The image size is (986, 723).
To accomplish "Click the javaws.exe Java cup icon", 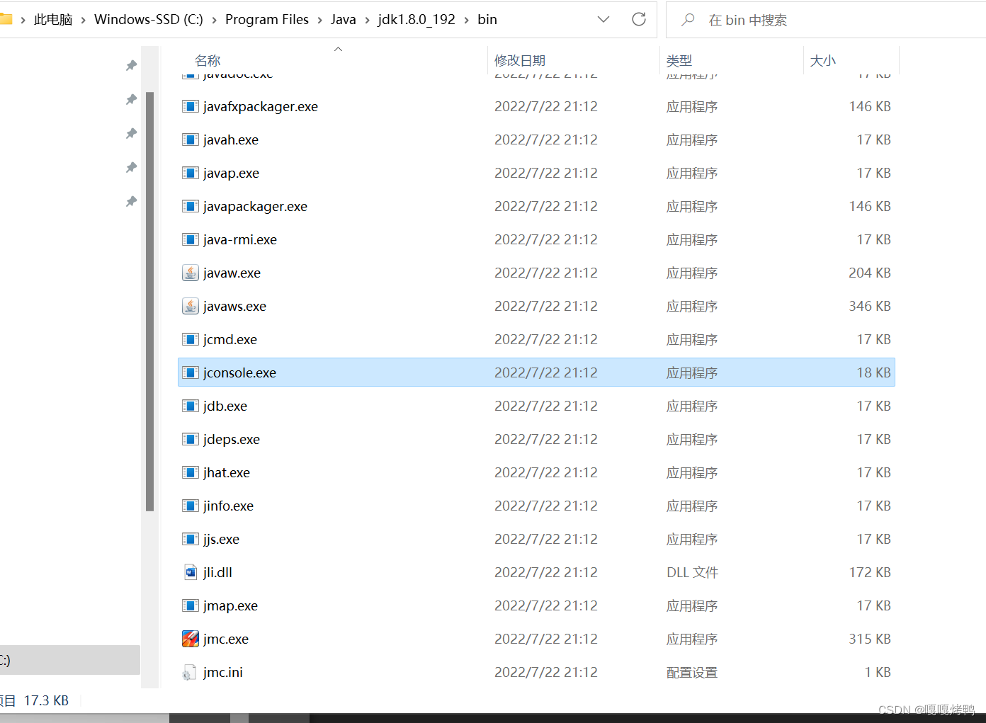I will pos(190,306).
